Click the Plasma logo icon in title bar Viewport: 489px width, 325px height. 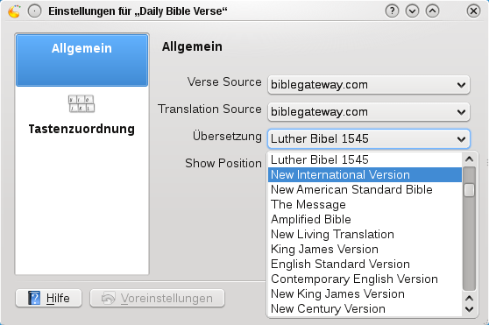click(x=14, y=11)
